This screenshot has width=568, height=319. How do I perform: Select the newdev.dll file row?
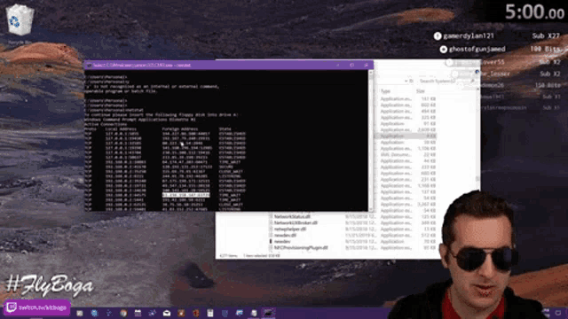tap(353, 235)
